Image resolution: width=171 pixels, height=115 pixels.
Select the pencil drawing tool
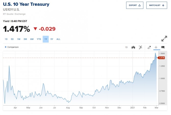coord(149,47)
